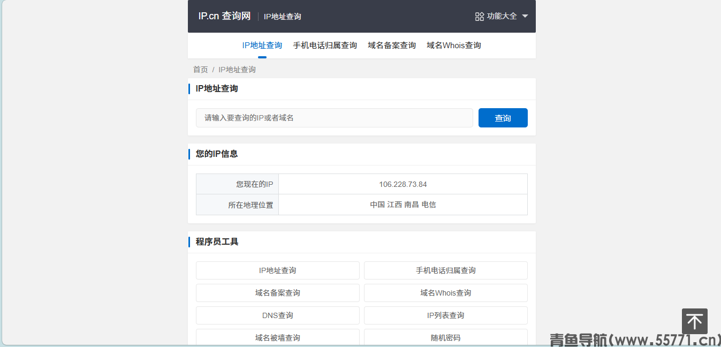
Task: Focus the IP or domain input field
Action: tap(335, 118)
